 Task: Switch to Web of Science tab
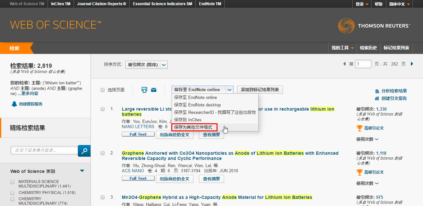tap(27, 4)
